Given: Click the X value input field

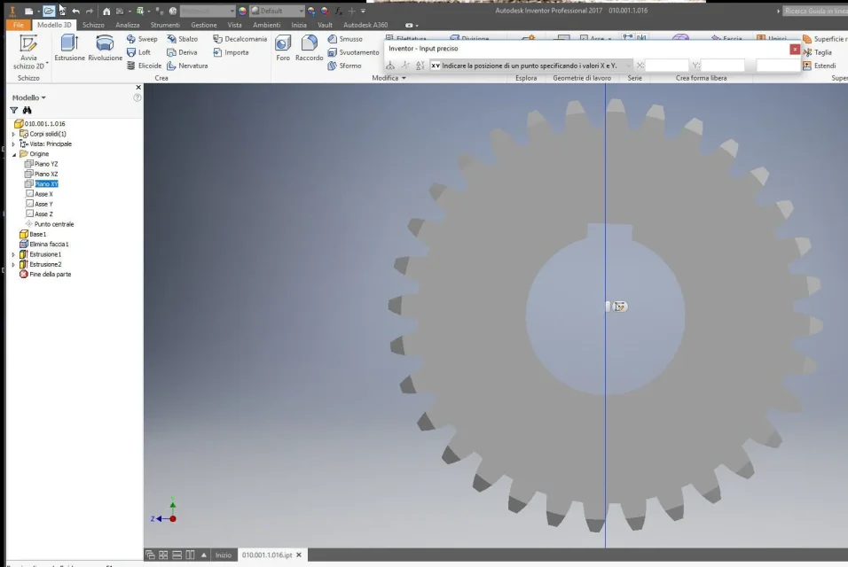Looking at the screenshot, I should 667,66.
